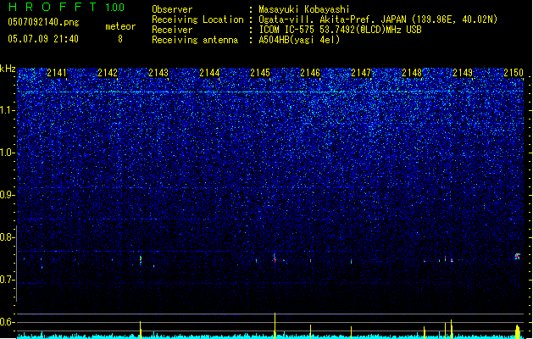533x339 pixels.
Task: Select the filename 0507092140.png
Action: click(x=43, y=22)
